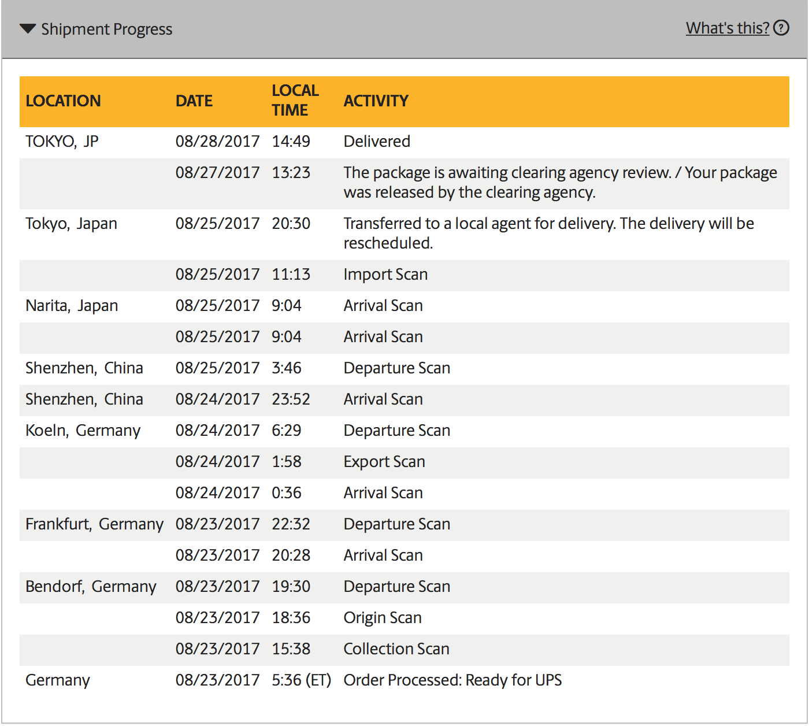The height and width of the screenshot is (726, 809).
Task: Select the Export Scan activity row
Action: (x=384, y=461)
